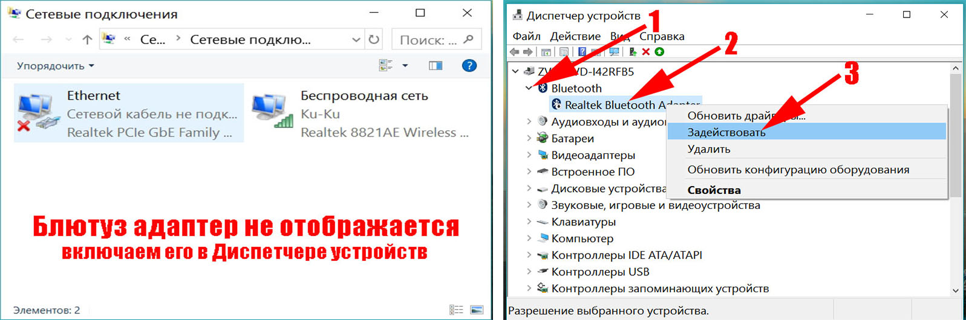966x320 pixels.
Task: Expand the Клавиатуры category
Action: [529, 222]
